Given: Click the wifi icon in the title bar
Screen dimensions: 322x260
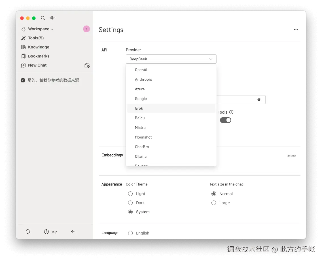Looking at the screenshot, I should coord(52,18).
